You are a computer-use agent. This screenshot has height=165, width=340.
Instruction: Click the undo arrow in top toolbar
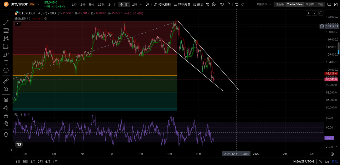coord(237,4)
